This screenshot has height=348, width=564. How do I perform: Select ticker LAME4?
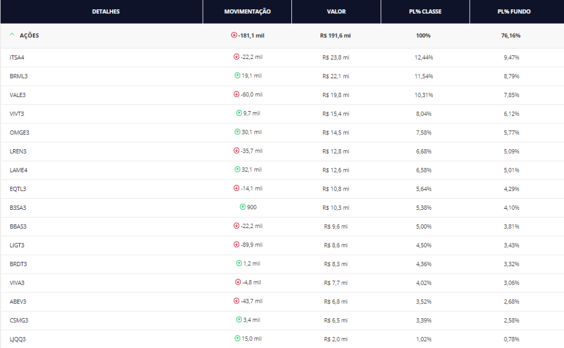click(x=18, y=170)
